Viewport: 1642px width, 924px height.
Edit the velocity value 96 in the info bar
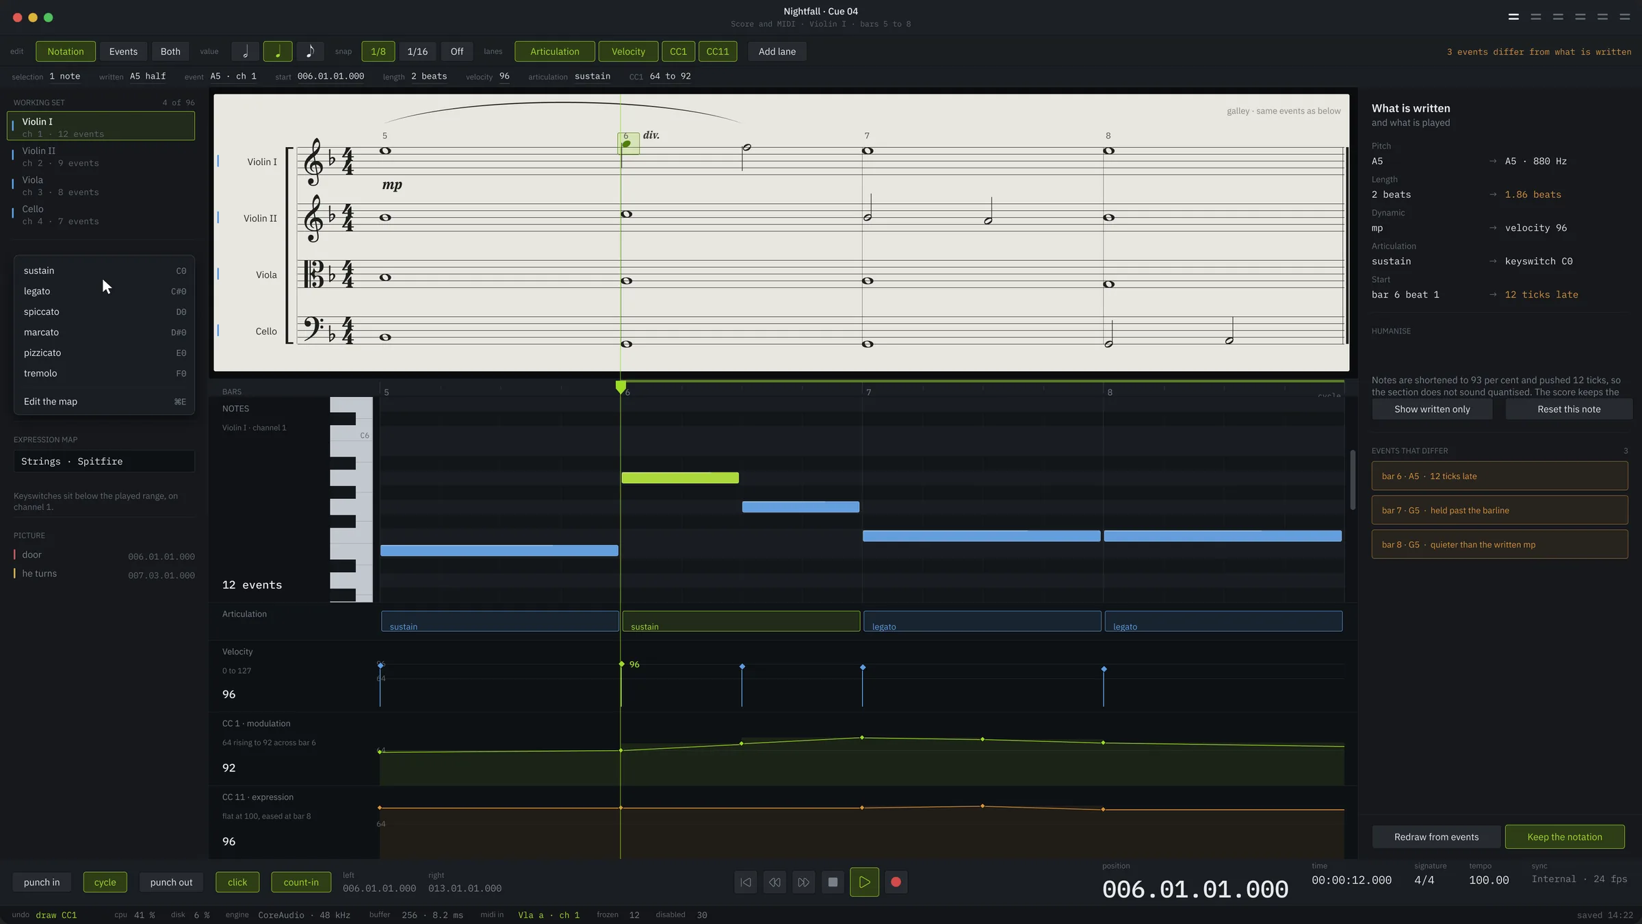504,77
